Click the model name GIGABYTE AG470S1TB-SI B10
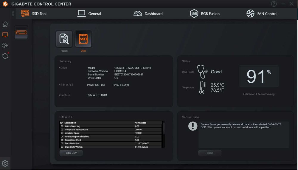 tap(133, 68)
